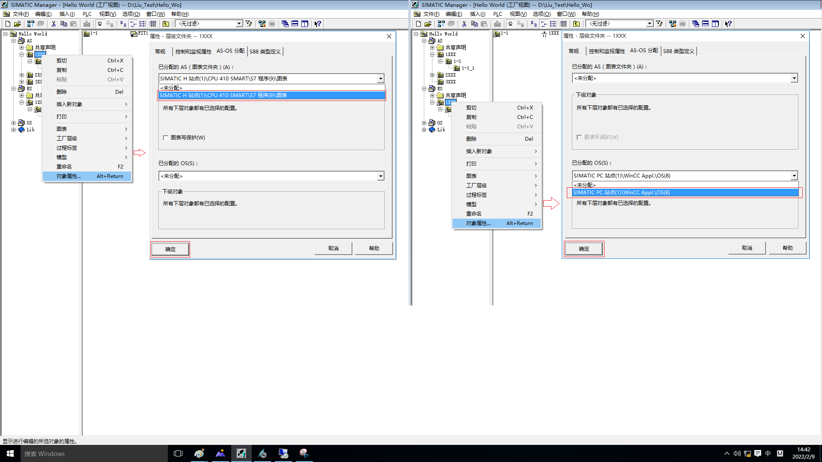Click the up-one-level folder icon in right toolbar

tap(576, 24)
